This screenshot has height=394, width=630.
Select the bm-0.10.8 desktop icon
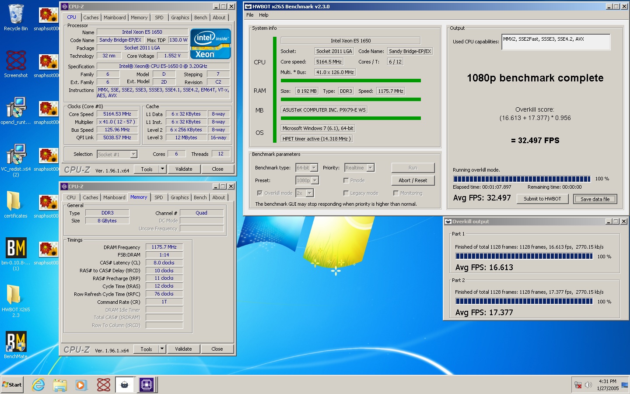click(x=16, y=254)
